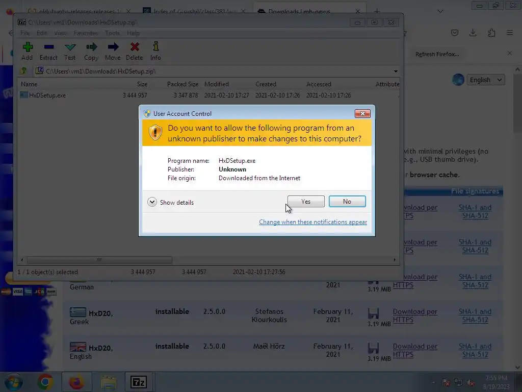The image size is (522, 392).
Task: Click SHA-1 and SHA-512 link for English row
Action: tap(475, 350)
